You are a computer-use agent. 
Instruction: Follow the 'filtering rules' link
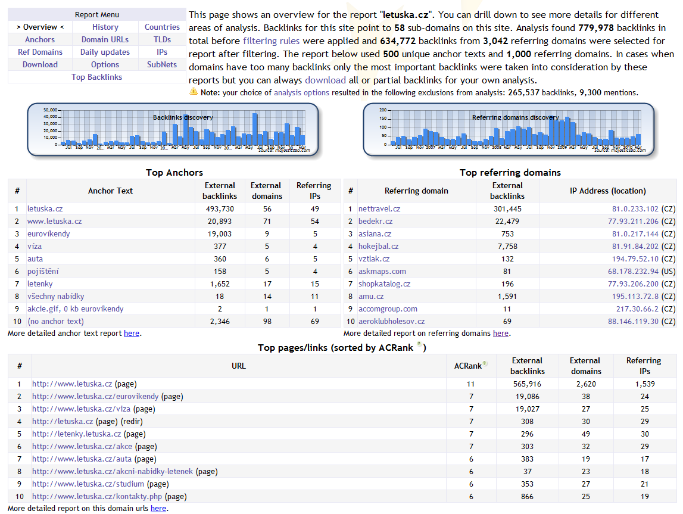(x=271, y=41)
